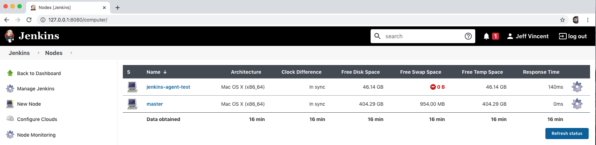Go back using the browser back arrow

(7, 20)
